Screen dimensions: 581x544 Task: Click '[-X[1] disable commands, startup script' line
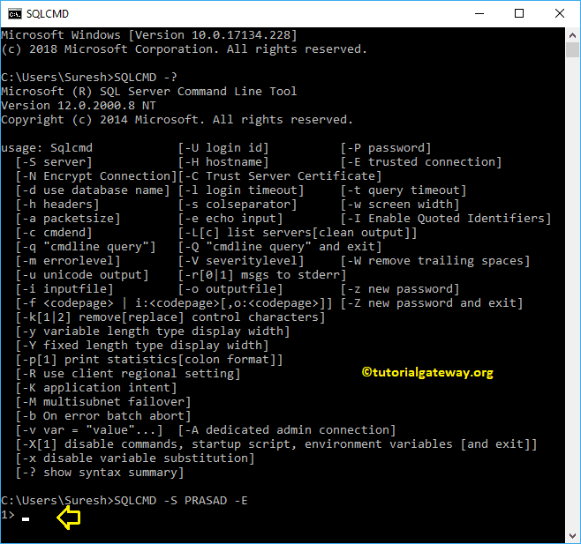click(276, 444)
